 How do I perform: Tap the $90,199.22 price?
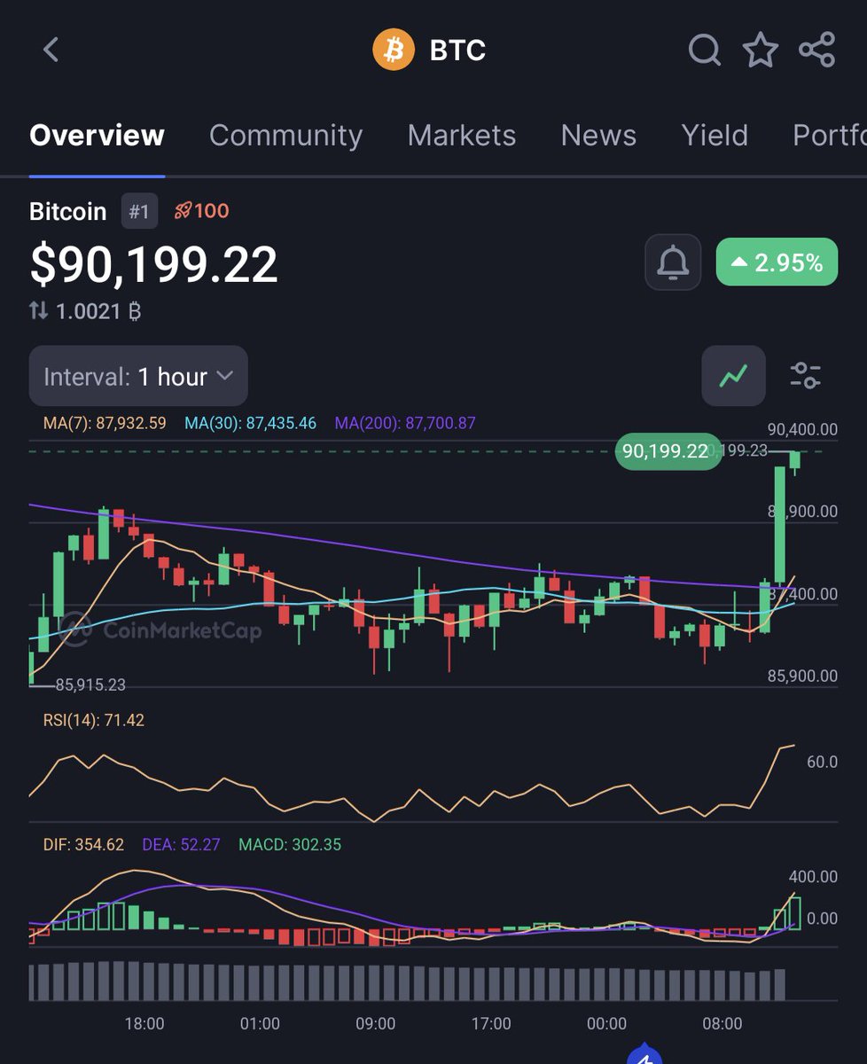click(154, 263)
